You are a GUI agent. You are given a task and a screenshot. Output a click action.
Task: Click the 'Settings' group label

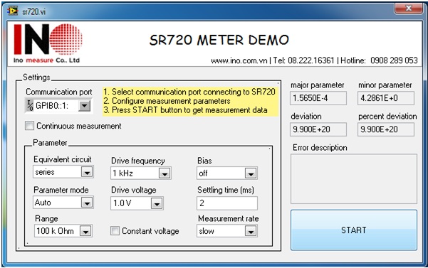(x=36, y=77)
